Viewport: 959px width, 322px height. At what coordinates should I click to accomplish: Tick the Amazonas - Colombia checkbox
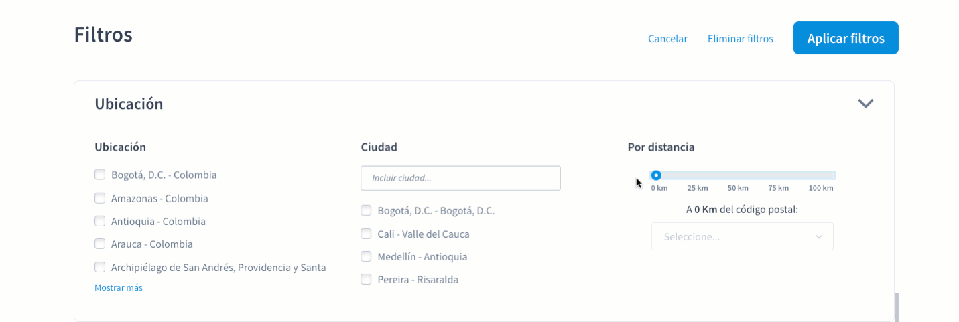coord(100,198)
